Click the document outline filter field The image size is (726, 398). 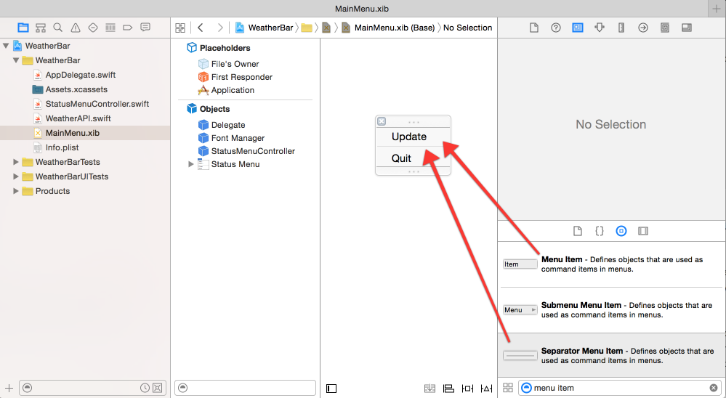[246, 388]
